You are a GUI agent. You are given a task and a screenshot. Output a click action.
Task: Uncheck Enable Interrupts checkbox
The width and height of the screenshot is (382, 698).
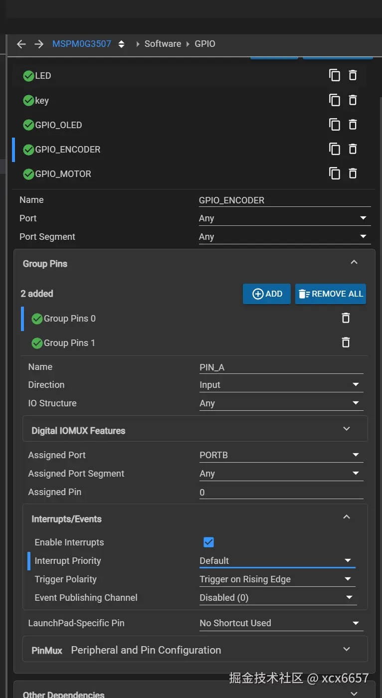click(x=208, y=542)
